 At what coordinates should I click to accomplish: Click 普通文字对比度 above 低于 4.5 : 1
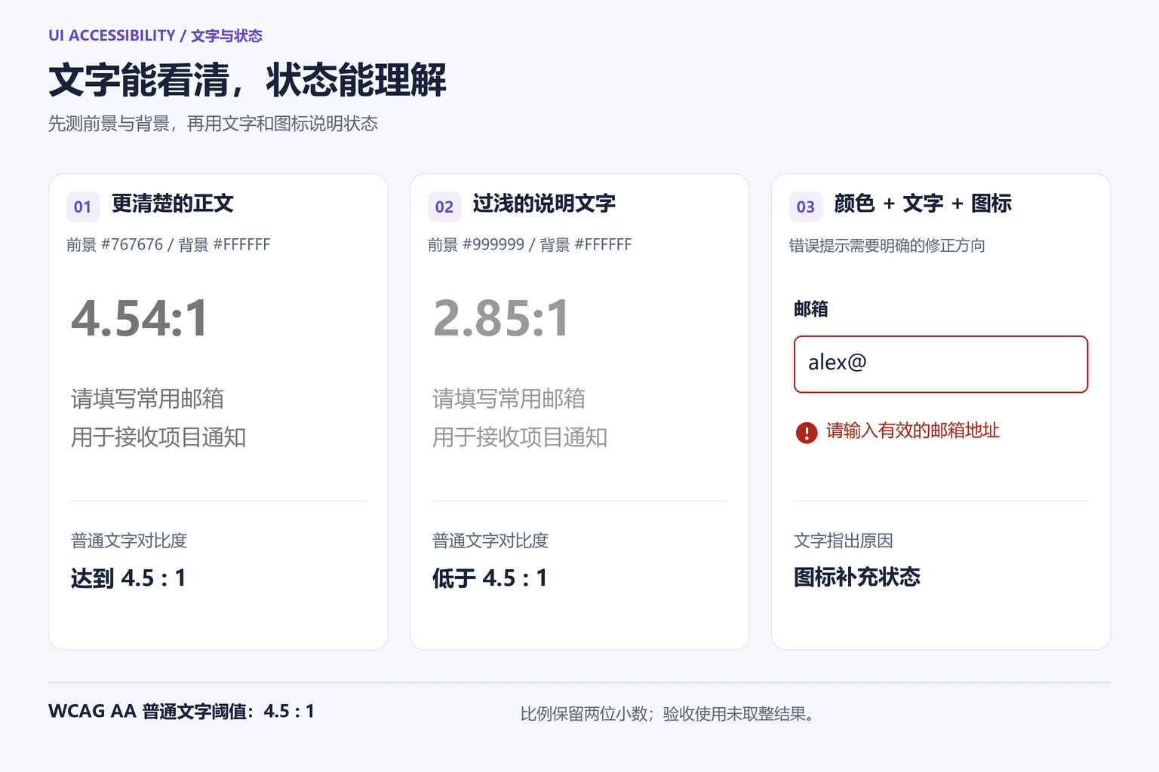tap(490, 541)
